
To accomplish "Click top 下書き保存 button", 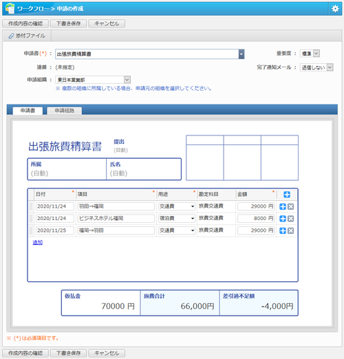I will pos(68,23).
